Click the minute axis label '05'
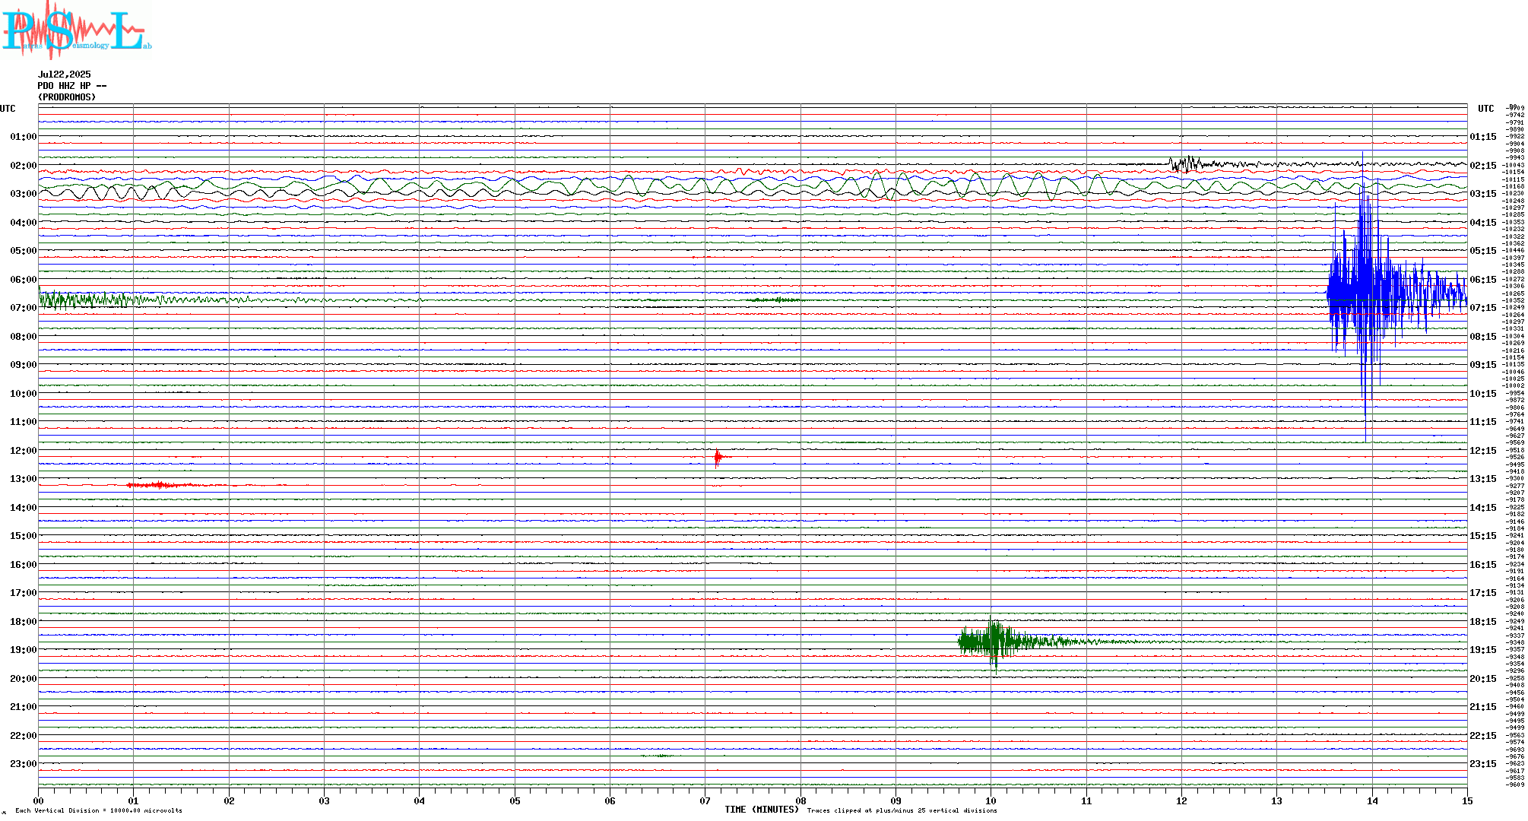The image size is (1528, 821). [515, 800]
